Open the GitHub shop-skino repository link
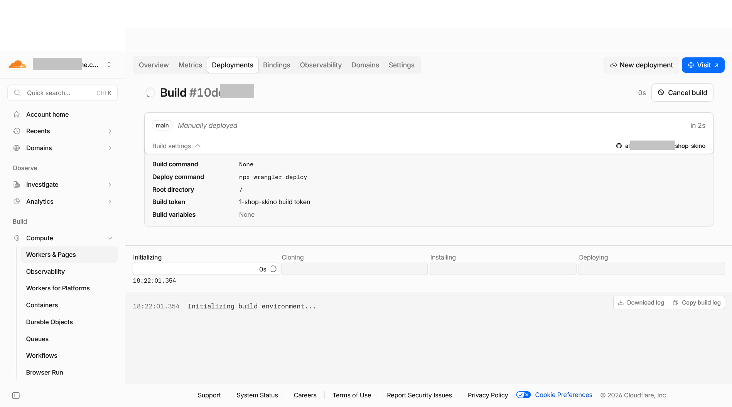 pyautogui.click(x=661, y=146)
